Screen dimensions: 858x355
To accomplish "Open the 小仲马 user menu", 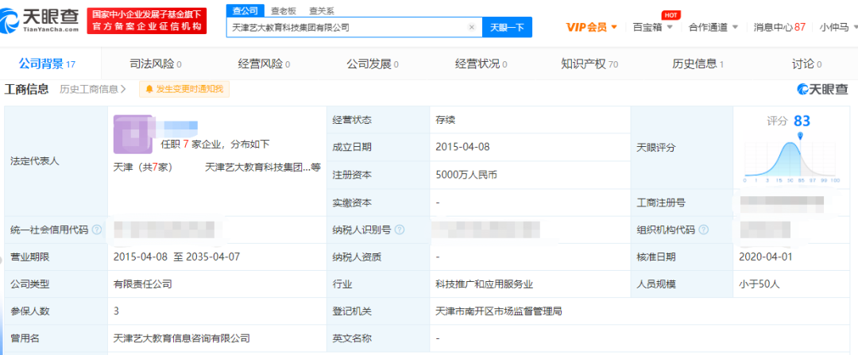I will 837,27.
